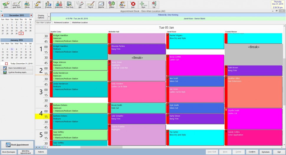Viewport: 286px width, 155px height.
Task: Expand the Display Options dropdown arrow
Action: [48, 17]
